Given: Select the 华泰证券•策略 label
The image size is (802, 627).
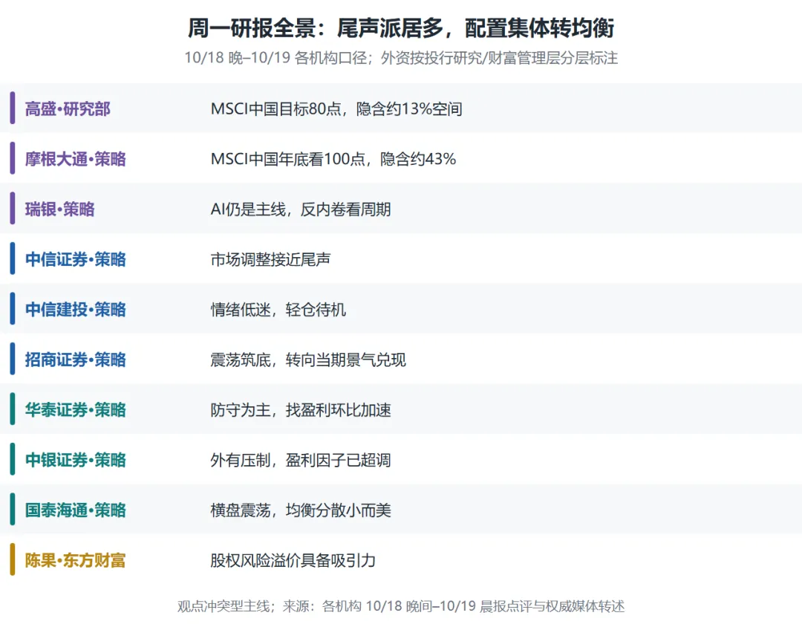Looking at the screenshot, I should point(75,410).
